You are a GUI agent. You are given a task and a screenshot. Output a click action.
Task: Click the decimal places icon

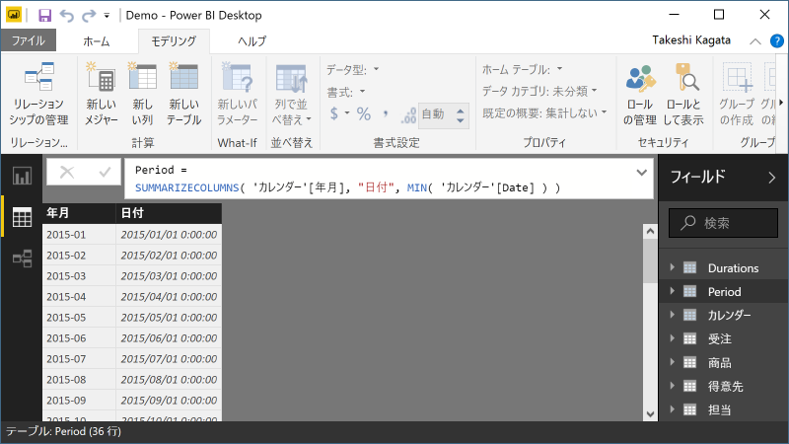408,115
